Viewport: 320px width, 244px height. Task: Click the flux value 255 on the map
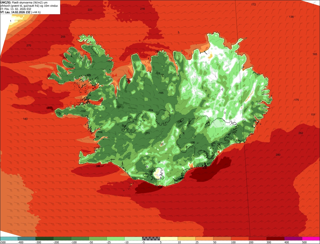[x=63, y=37]
